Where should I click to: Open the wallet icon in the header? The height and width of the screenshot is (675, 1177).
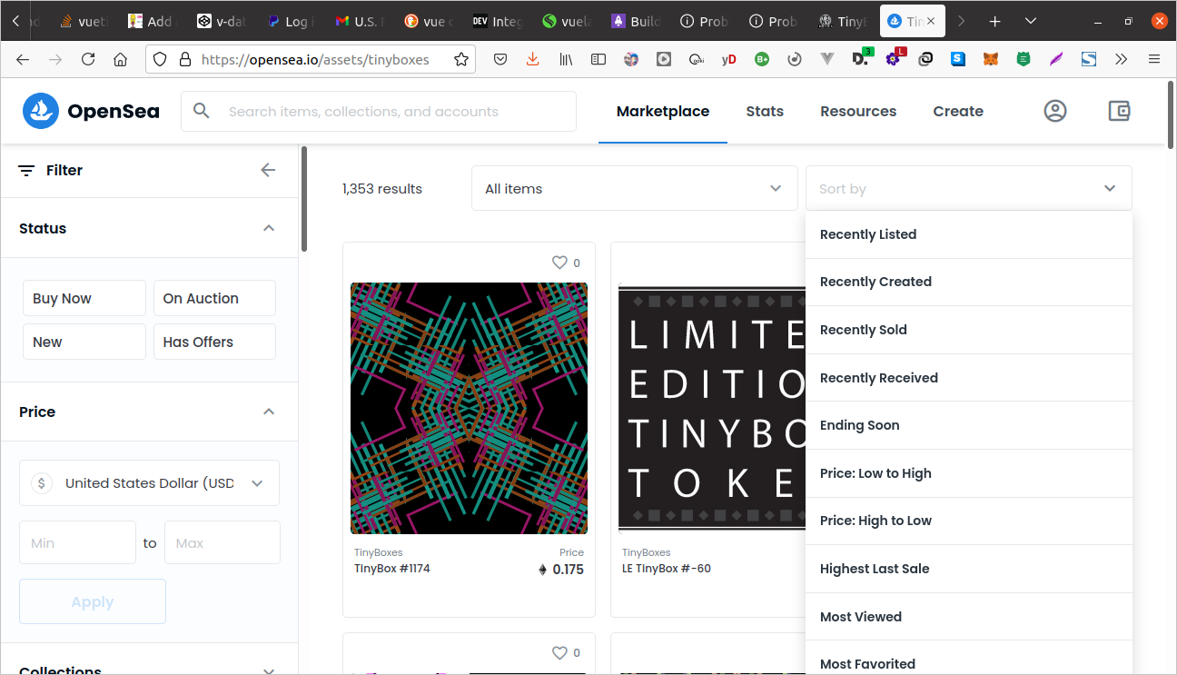[1119, 111]
